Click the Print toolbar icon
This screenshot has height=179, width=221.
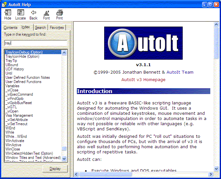point(59,15)
